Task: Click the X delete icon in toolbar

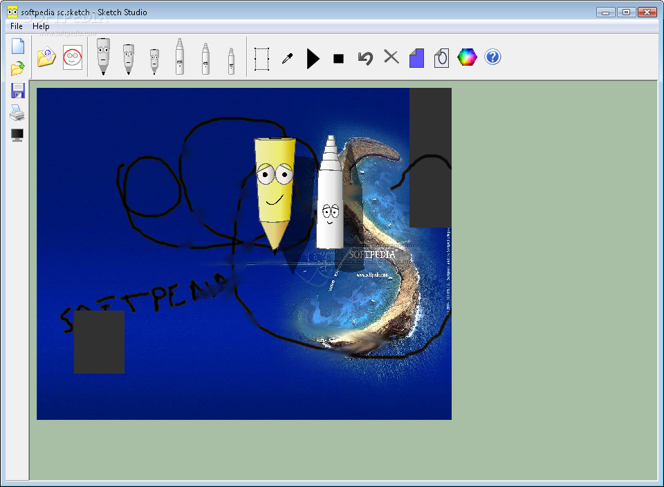Action: (391, 56)
